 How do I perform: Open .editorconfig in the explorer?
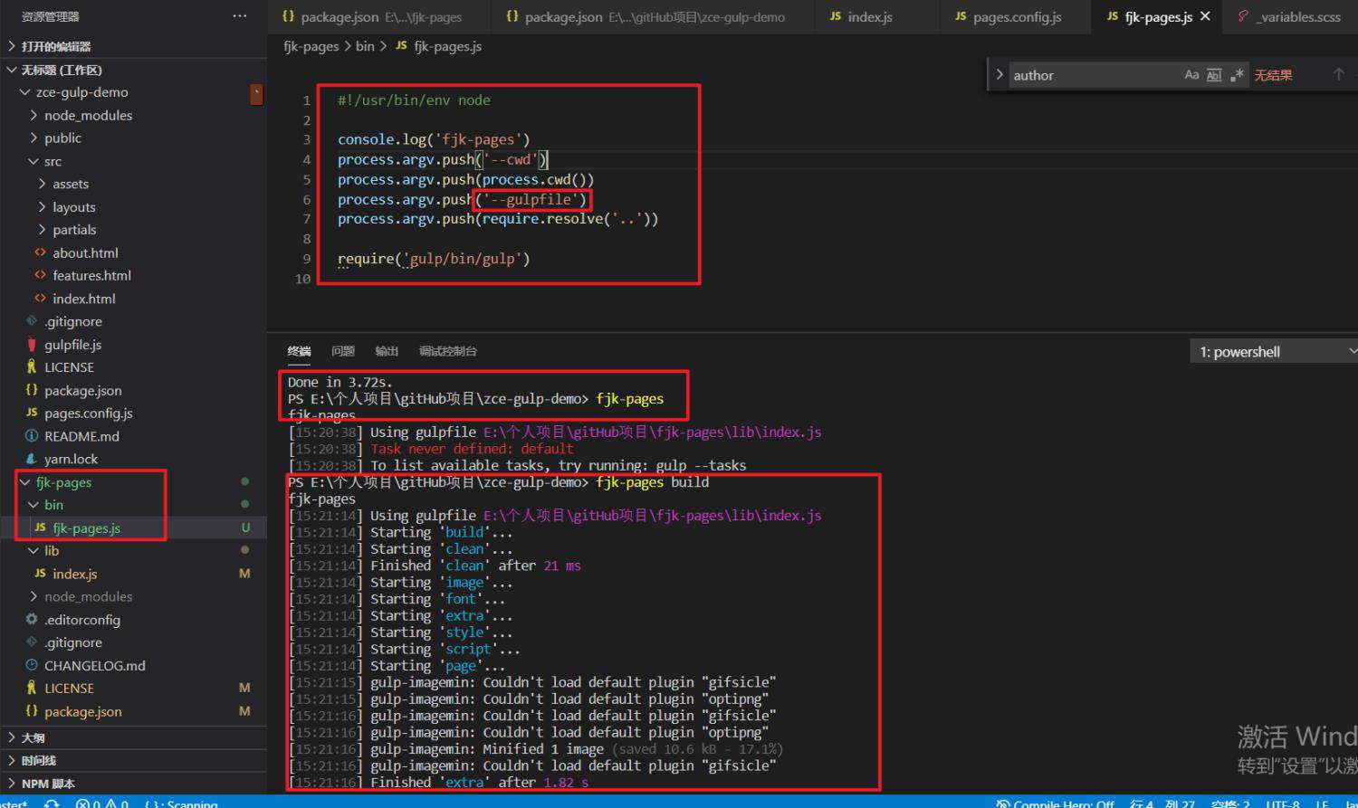(81, 620)
